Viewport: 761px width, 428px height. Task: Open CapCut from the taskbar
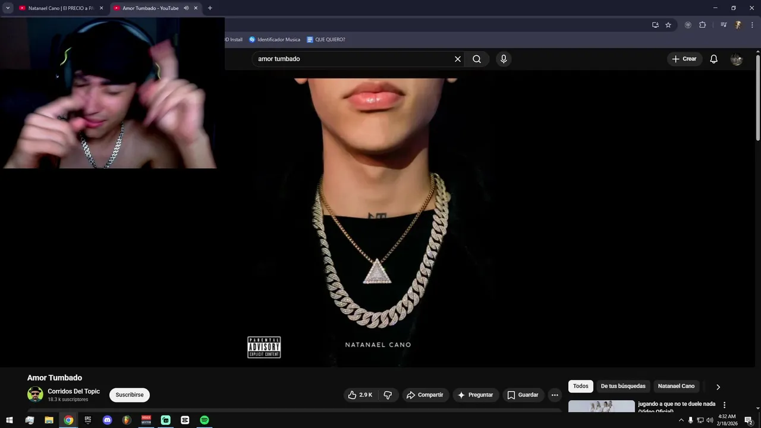[185, 420]
